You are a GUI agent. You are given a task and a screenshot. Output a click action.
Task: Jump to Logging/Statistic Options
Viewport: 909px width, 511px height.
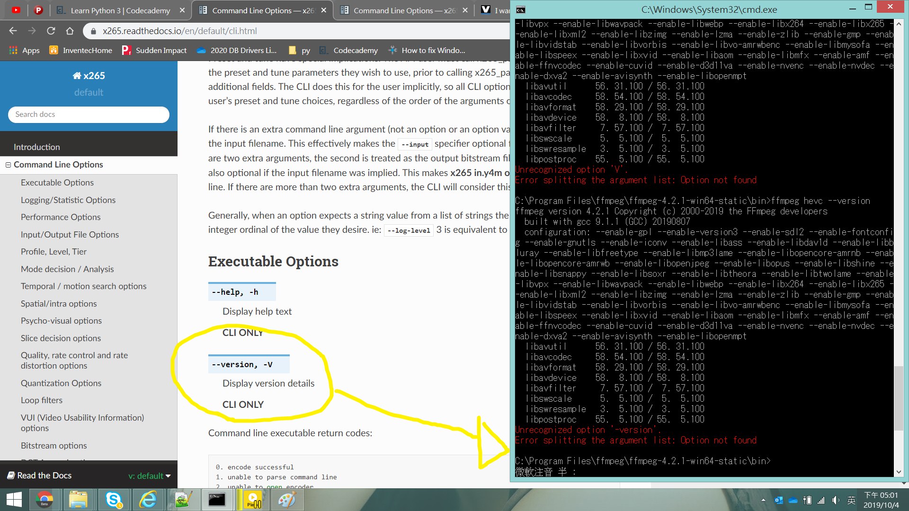point(68,200)
